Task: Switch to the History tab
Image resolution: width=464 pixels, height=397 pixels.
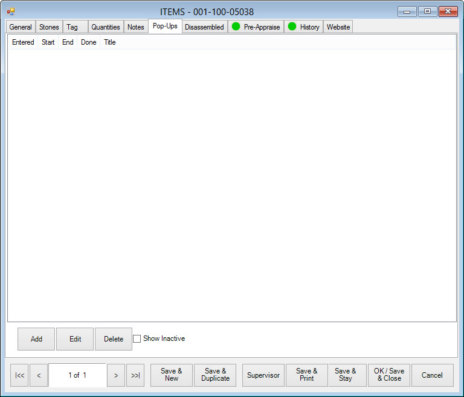Action: click(304, 27)
